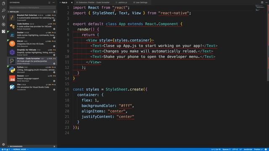Open the manage gear for Docker
The height and width of the screenshot is (151, 269).
pyautogui.click(x=54, y=38)
